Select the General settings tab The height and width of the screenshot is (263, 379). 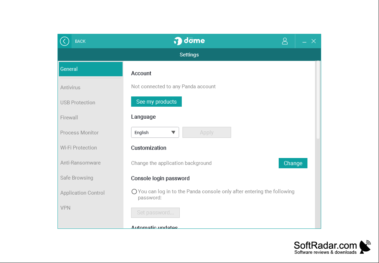point(91,69)
